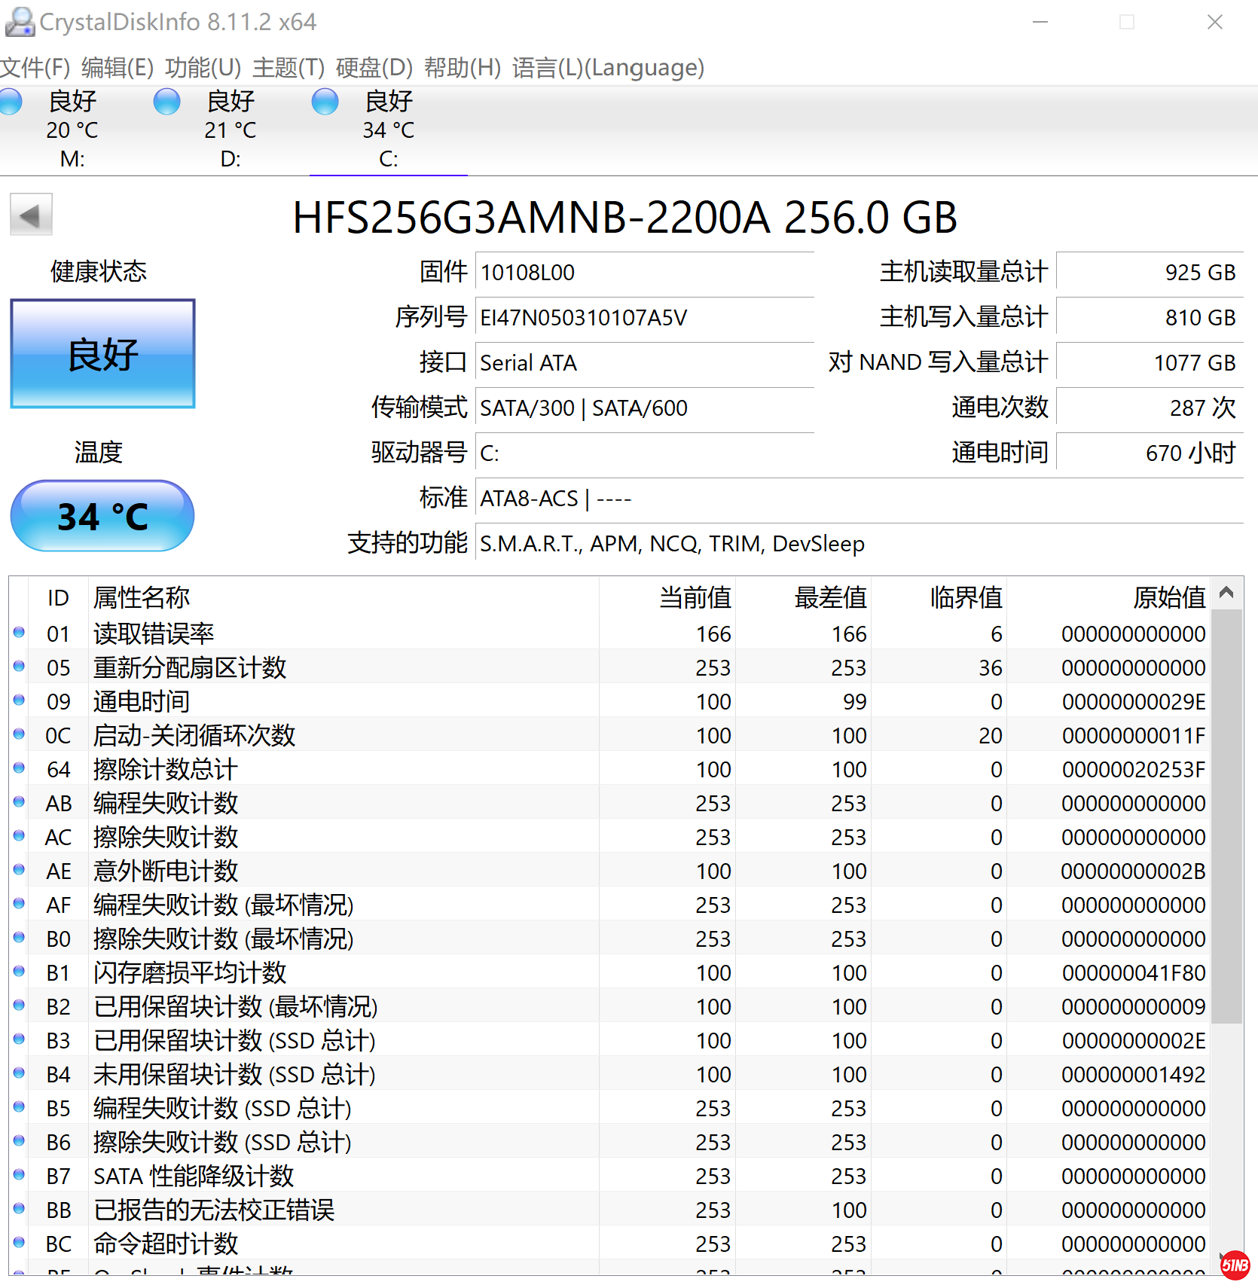Viewport: 1258px width, 1288px height.
Task: Open the 语言(L)(Language) menu
Action: coord(608,68)
